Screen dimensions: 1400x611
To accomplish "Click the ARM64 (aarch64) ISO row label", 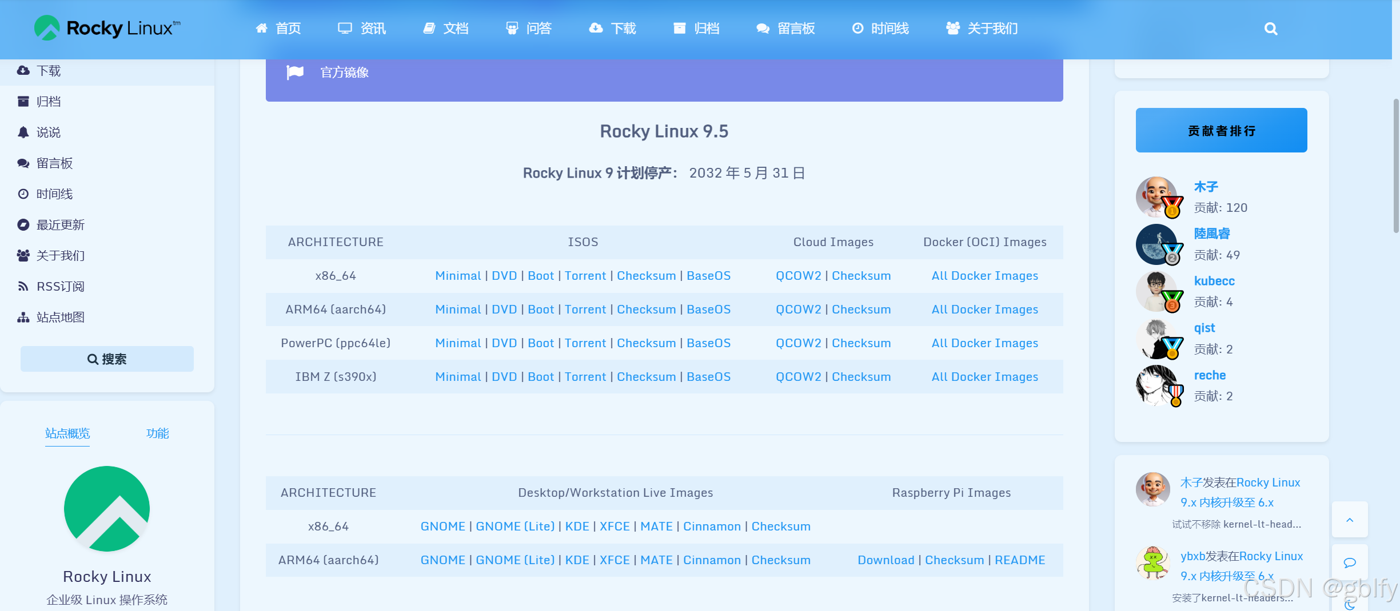I will tap(336, 309).
